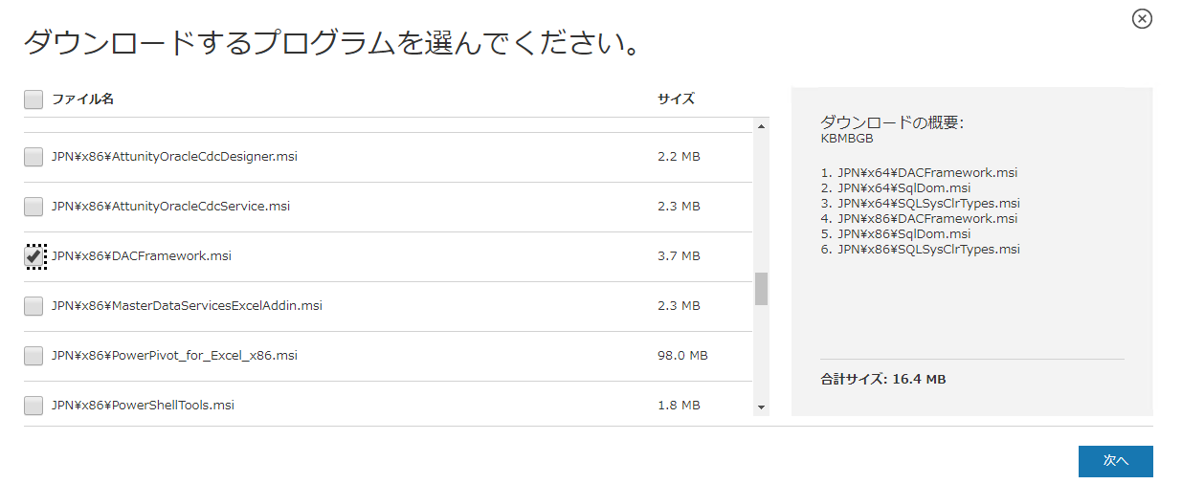Viewport: 1182px width, 484px height.
Task: Click the AttunityOracleCdcService.msi file name label
Action: coord(170,207)
